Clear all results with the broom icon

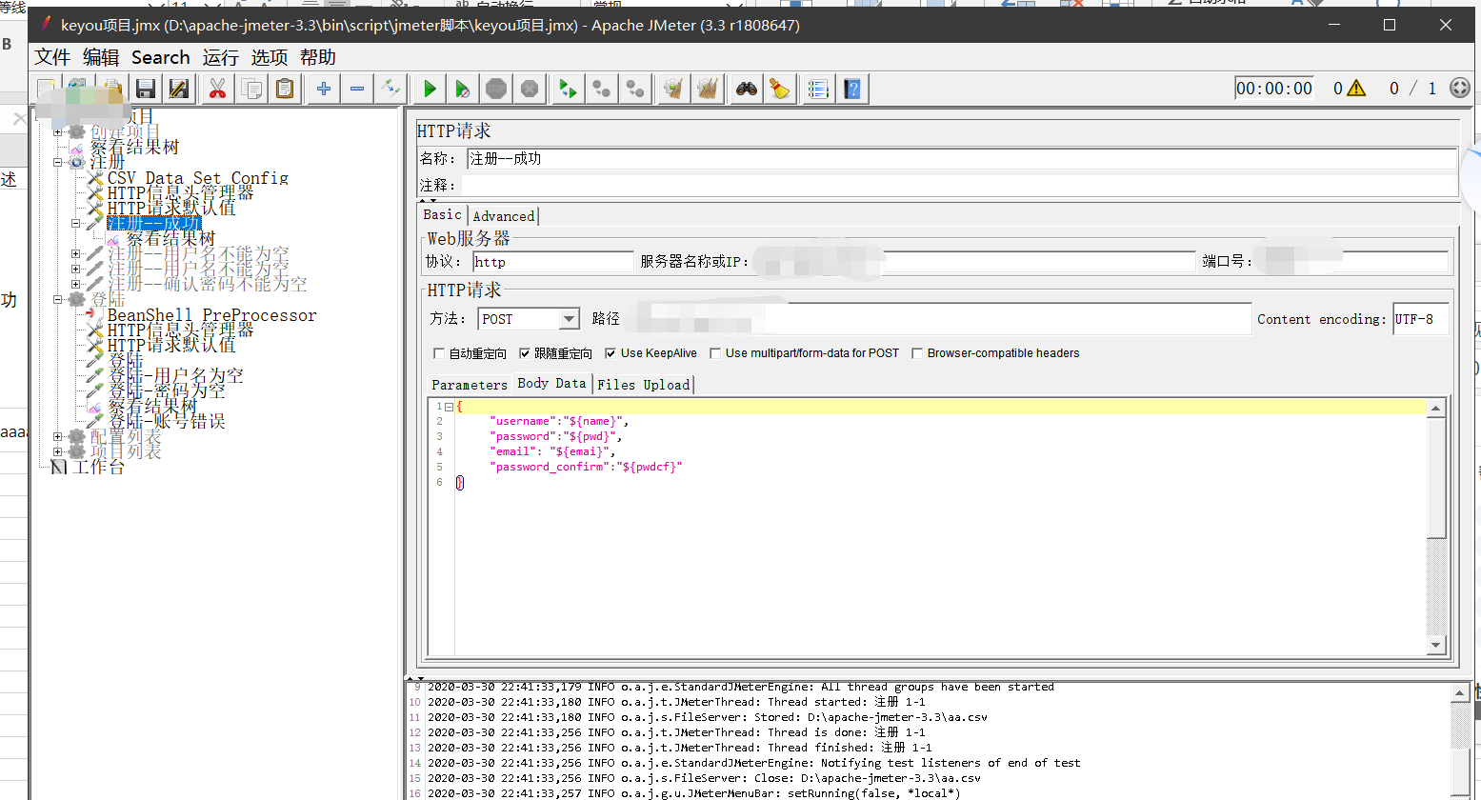coord(779,88)
